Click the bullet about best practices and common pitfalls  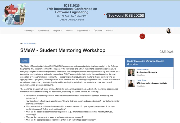pos(61,120)
